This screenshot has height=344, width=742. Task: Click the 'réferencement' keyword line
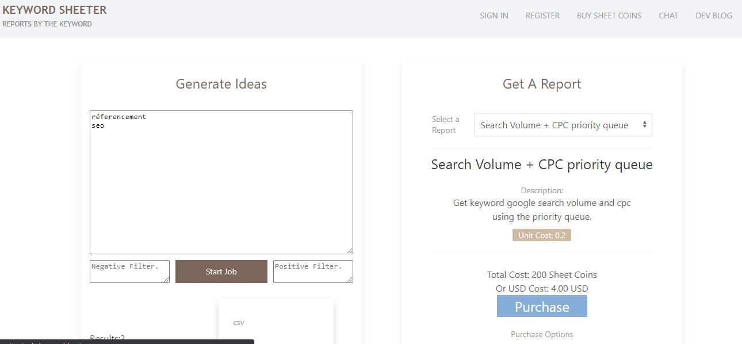(119, 117)
